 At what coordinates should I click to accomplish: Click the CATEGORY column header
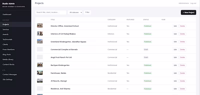111,20
